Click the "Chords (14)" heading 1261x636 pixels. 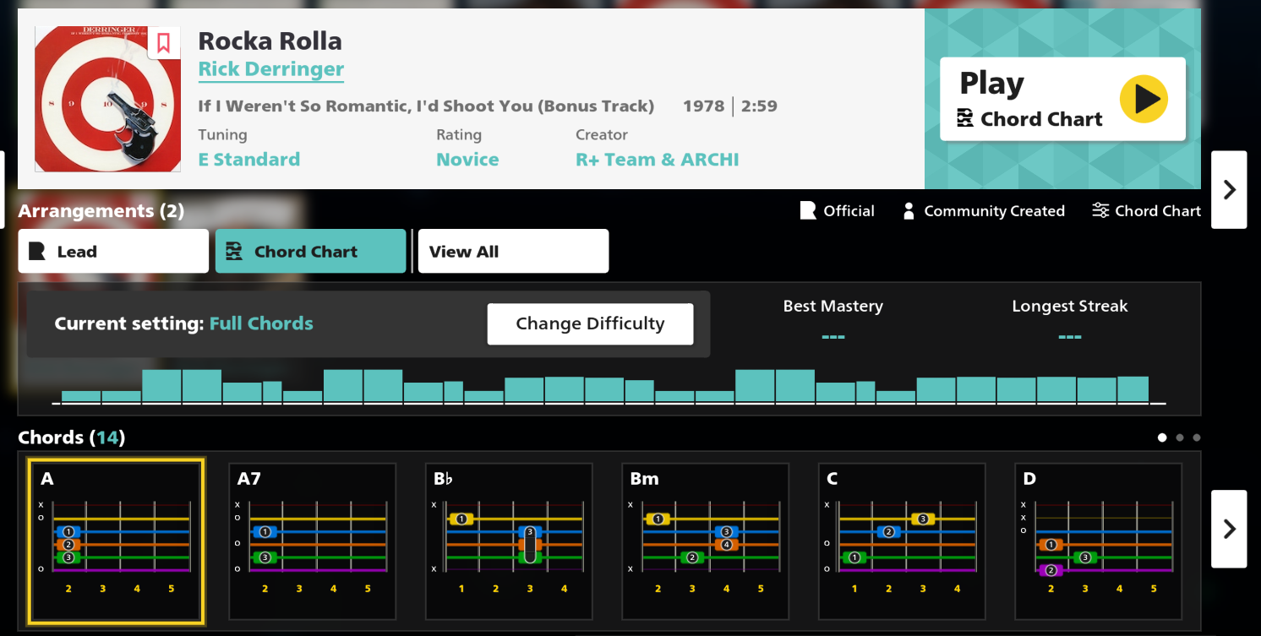(72, 438)
